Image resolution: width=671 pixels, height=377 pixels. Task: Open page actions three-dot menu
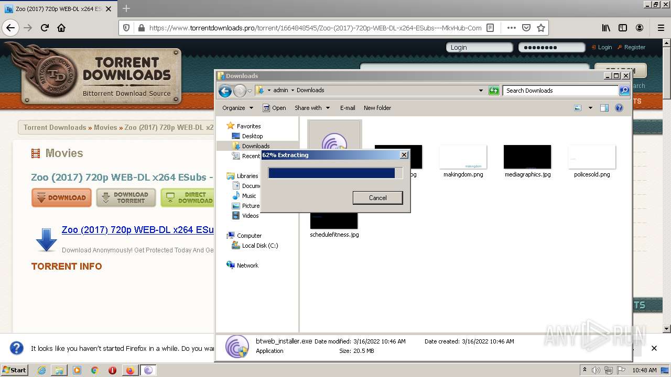coord(512,28)
